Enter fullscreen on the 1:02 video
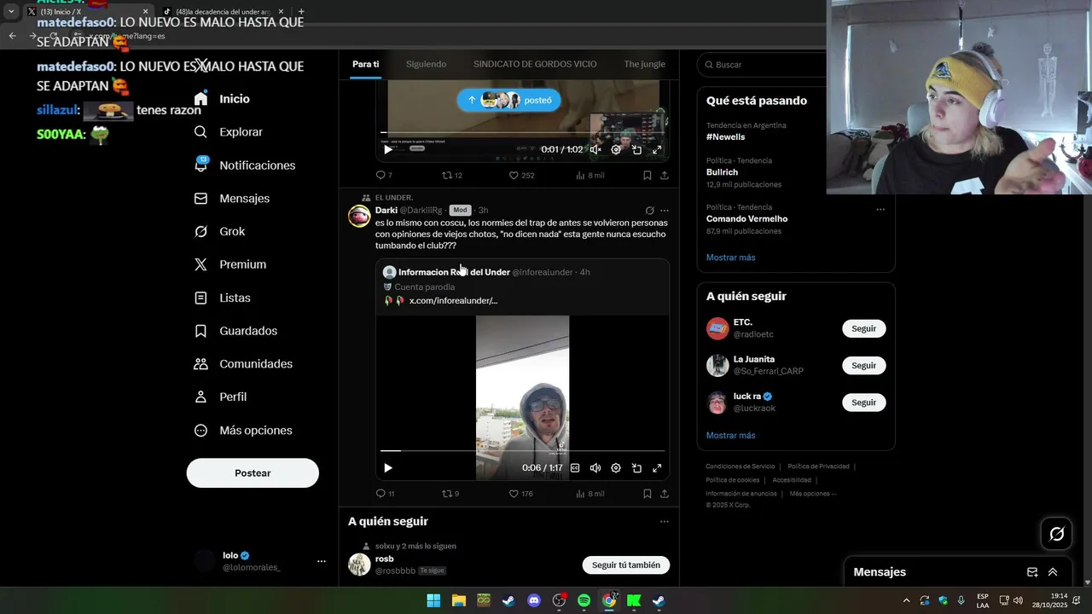1092x614 pixels. 657,149
